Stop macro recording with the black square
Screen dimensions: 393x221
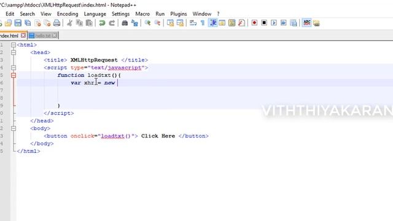pyautogui.click(x=264, y=23)
